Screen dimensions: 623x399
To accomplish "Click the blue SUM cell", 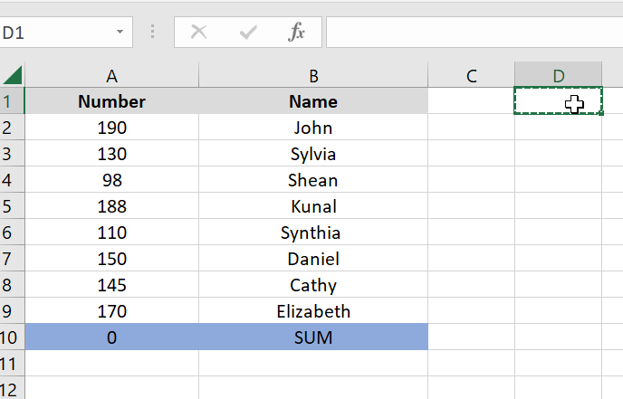I will pyautogui.click(x=313, y=338).
